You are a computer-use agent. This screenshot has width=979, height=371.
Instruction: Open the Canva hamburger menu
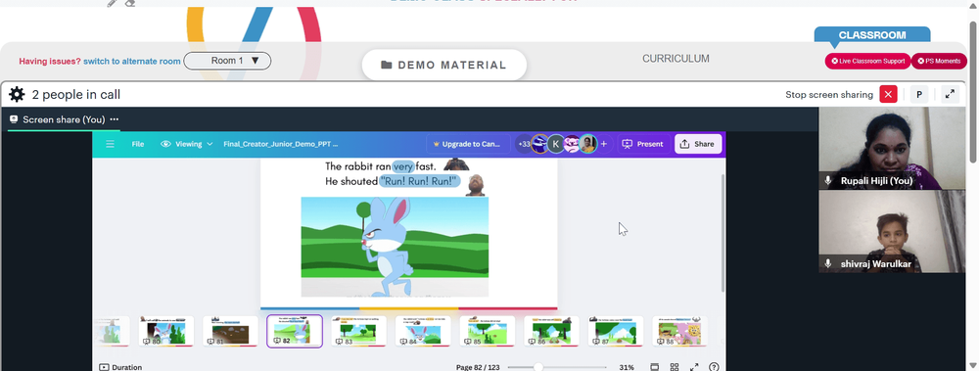point(110,144)
